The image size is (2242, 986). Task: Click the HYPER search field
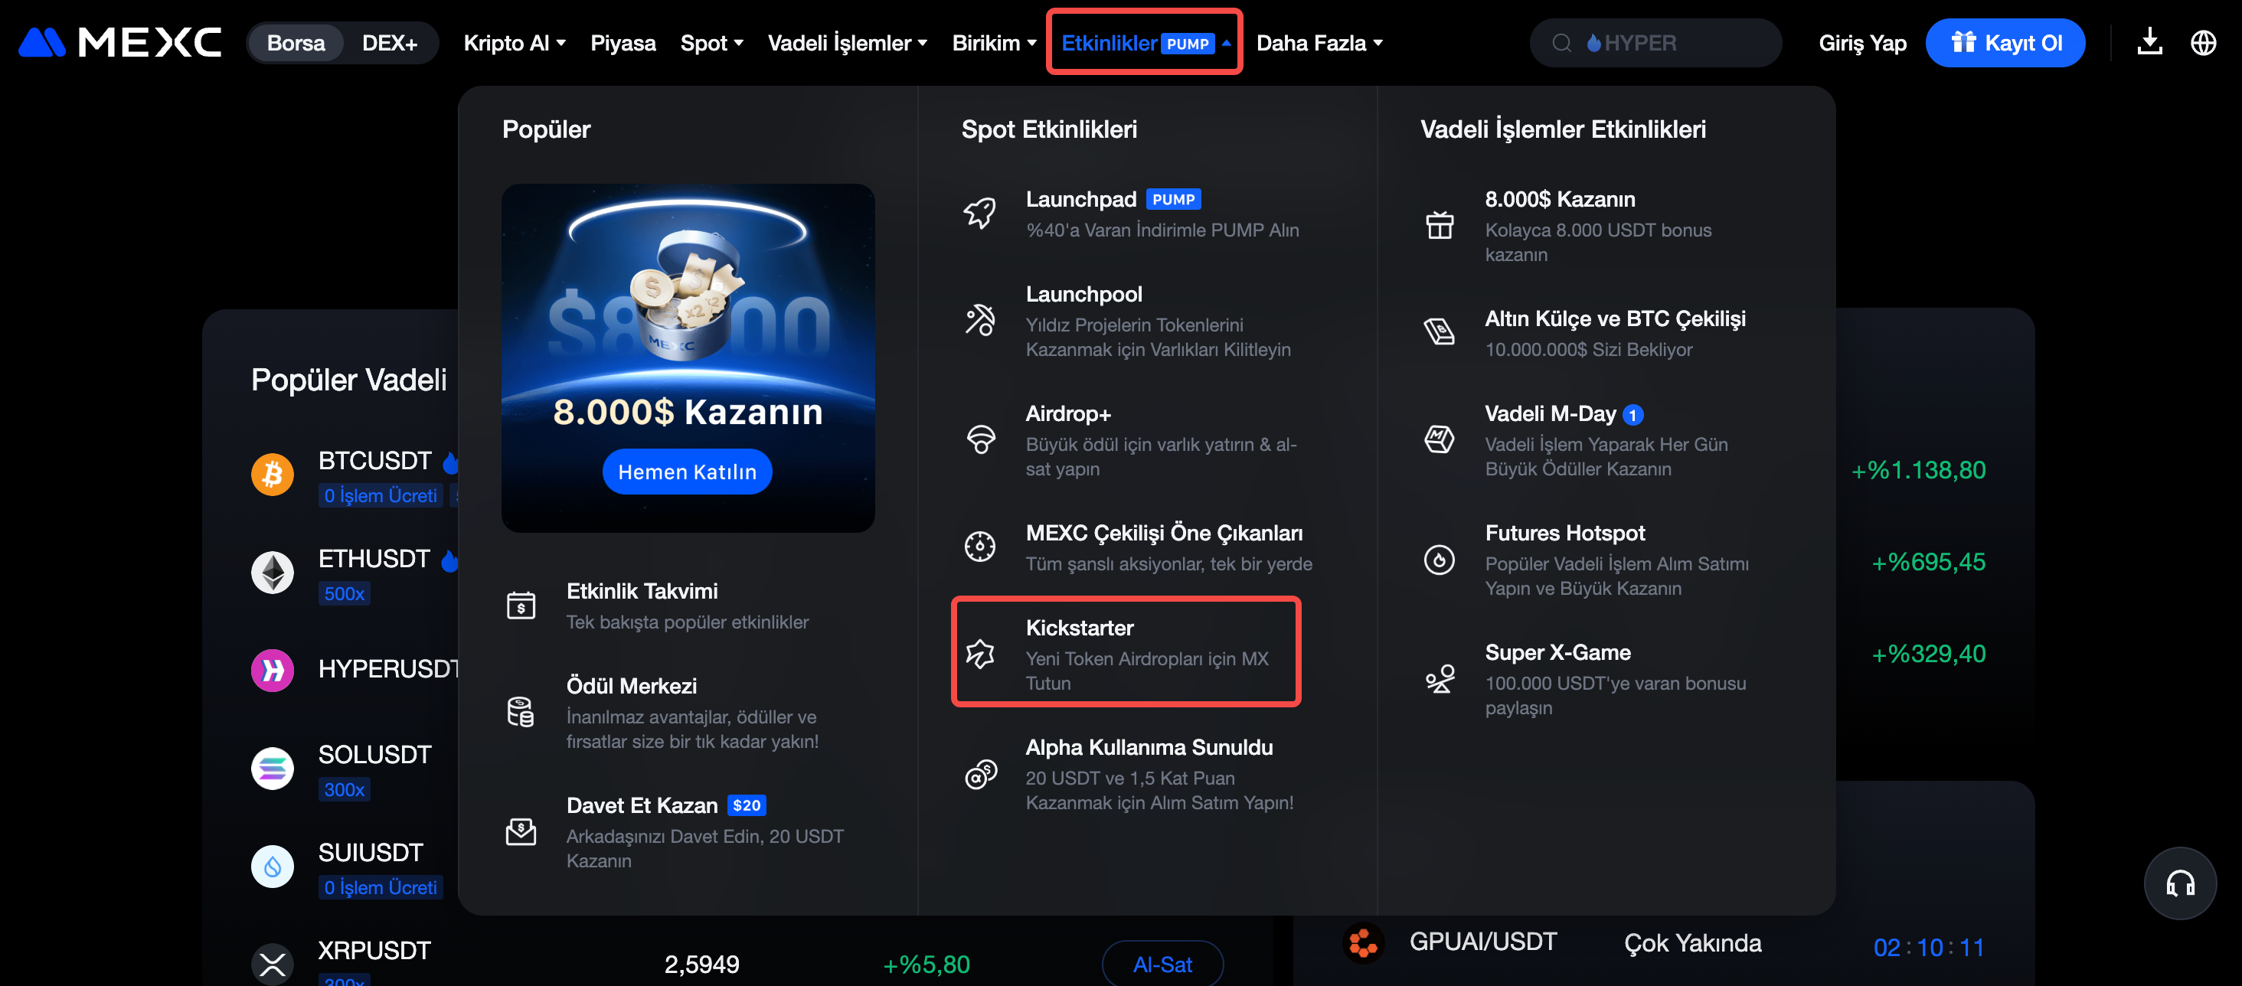[x=1655, y=43]
